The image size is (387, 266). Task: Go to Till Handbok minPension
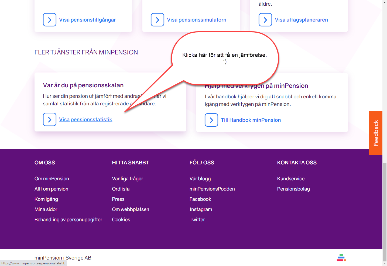point(251,120)
